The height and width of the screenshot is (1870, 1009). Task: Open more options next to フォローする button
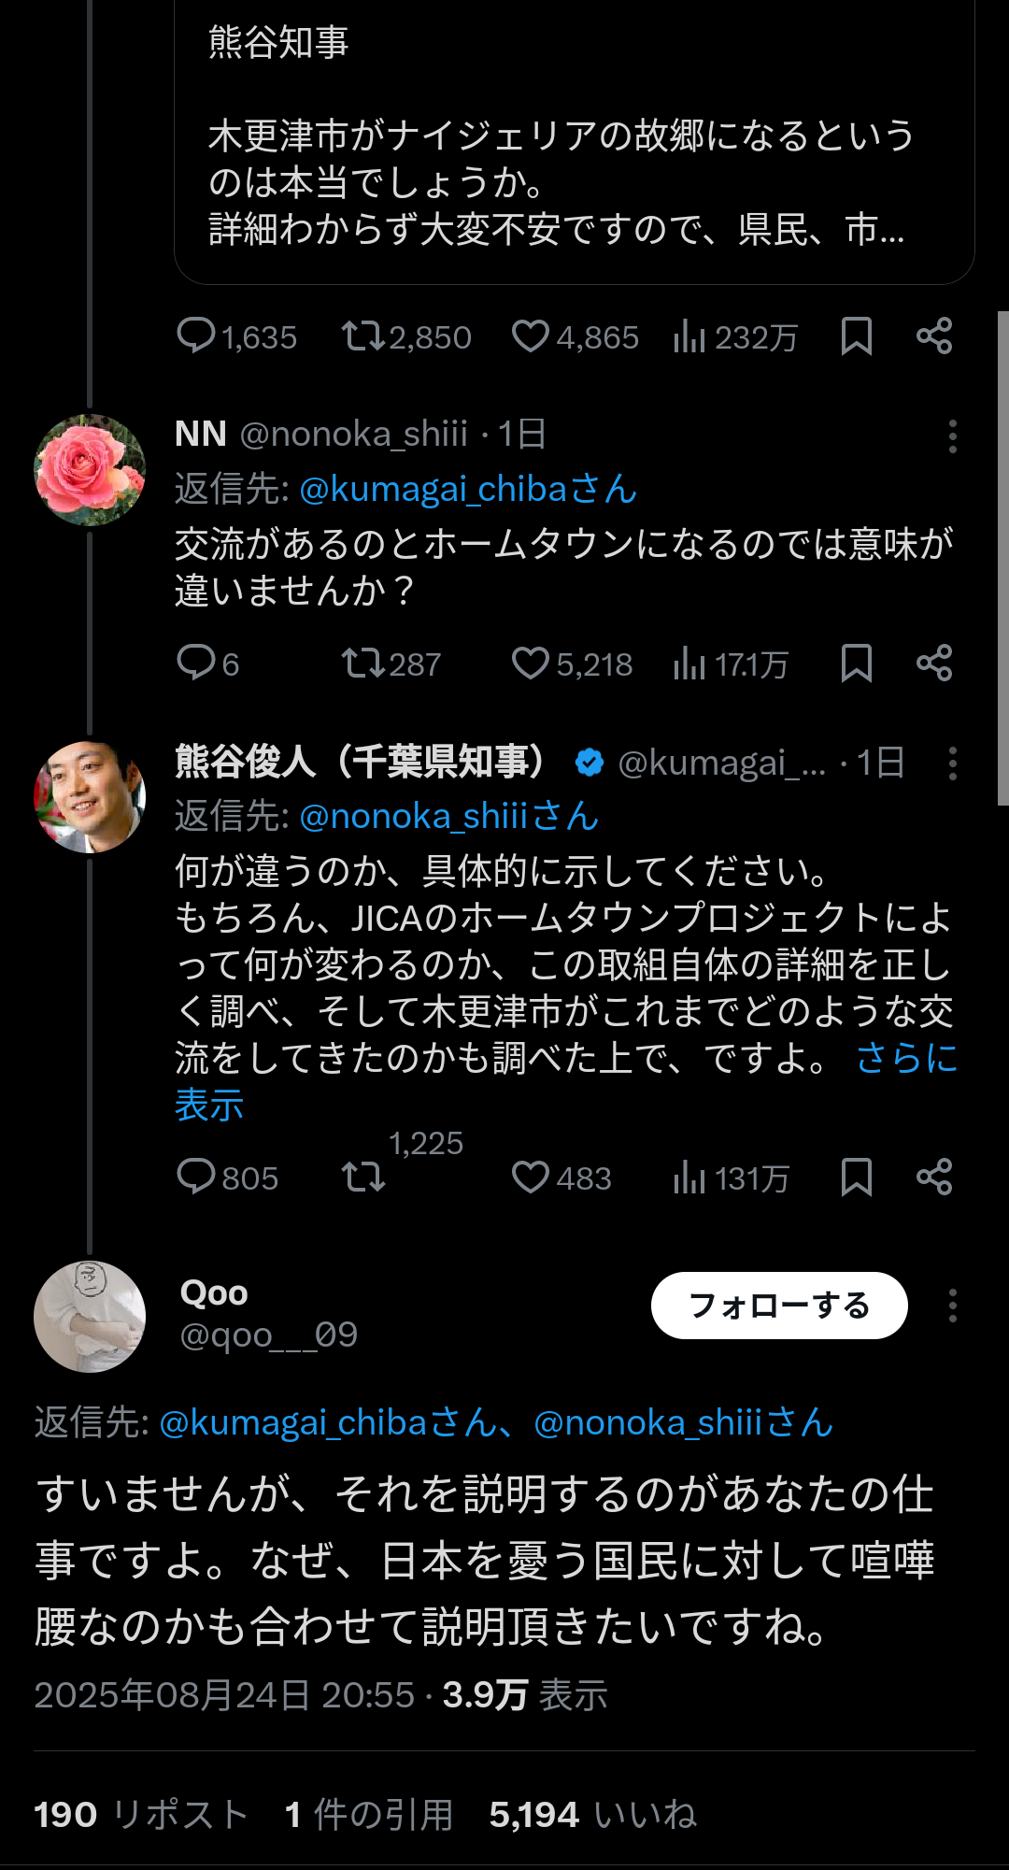click(x=952, y=1306)
